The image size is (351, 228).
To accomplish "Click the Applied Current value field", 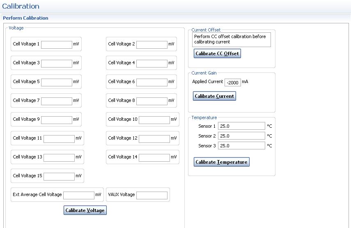I will [233, 82].
